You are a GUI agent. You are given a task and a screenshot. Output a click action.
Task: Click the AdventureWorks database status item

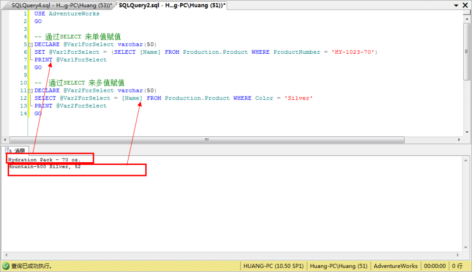coord(395,266)
